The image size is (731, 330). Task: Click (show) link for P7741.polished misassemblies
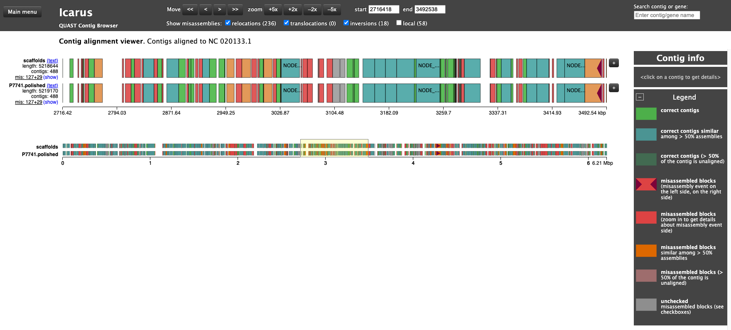(51, 102)
